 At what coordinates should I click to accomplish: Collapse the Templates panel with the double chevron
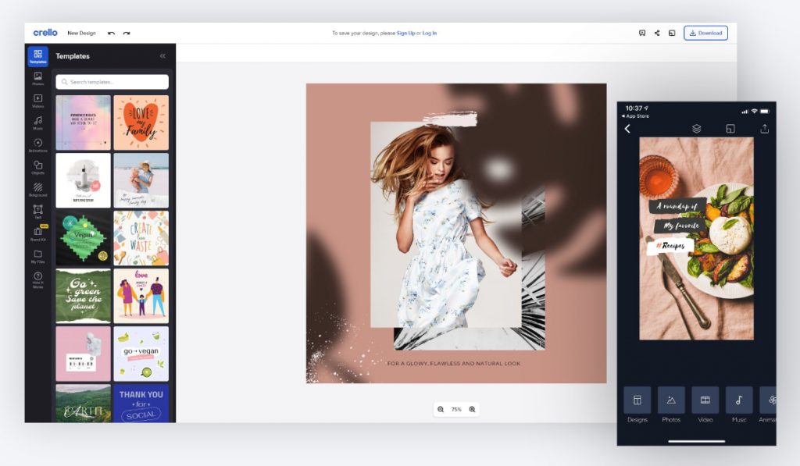(x=162, y=56)
